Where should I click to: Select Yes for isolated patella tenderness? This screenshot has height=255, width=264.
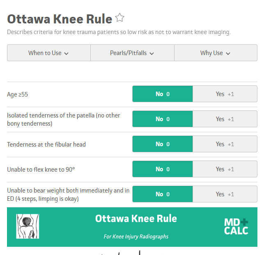click(225, 119)
